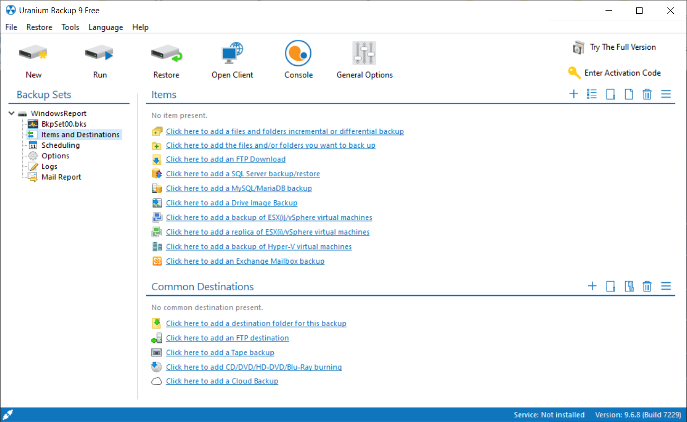687x422 pixels.
Task: Click the plus icon in Items header
Action: (573, 94)
